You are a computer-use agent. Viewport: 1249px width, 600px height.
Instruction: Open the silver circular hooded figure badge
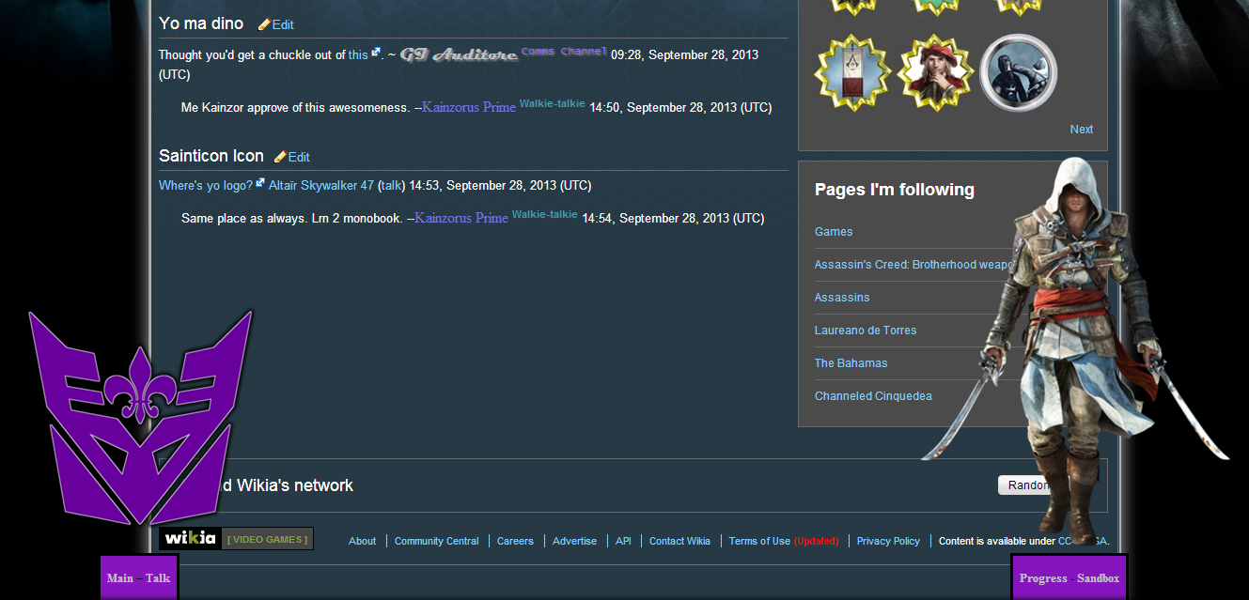pos(1018,72)
